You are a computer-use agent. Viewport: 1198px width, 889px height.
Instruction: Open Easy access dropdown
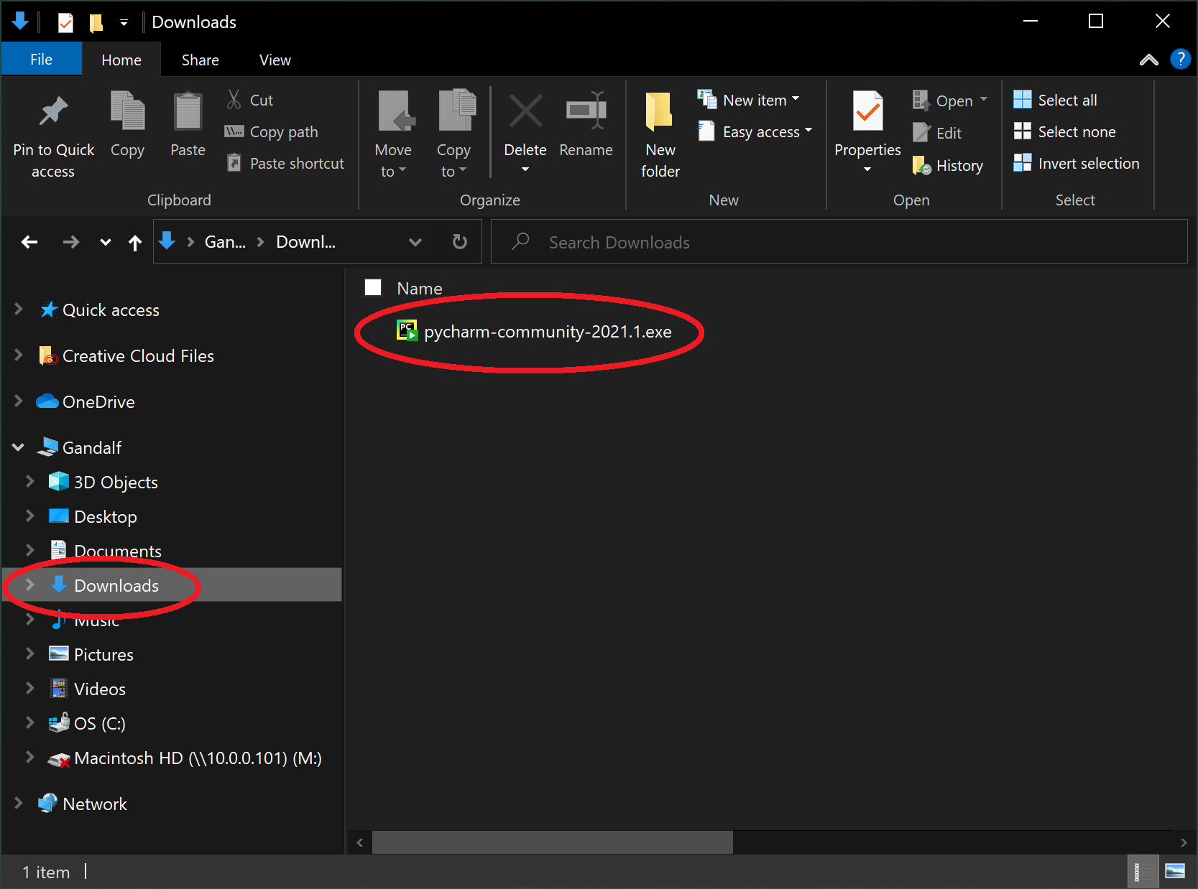click(x=755, y=131)
